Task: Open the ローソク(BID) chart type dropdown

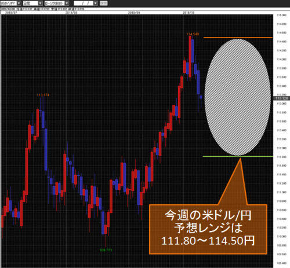Action: click(57, 3)
